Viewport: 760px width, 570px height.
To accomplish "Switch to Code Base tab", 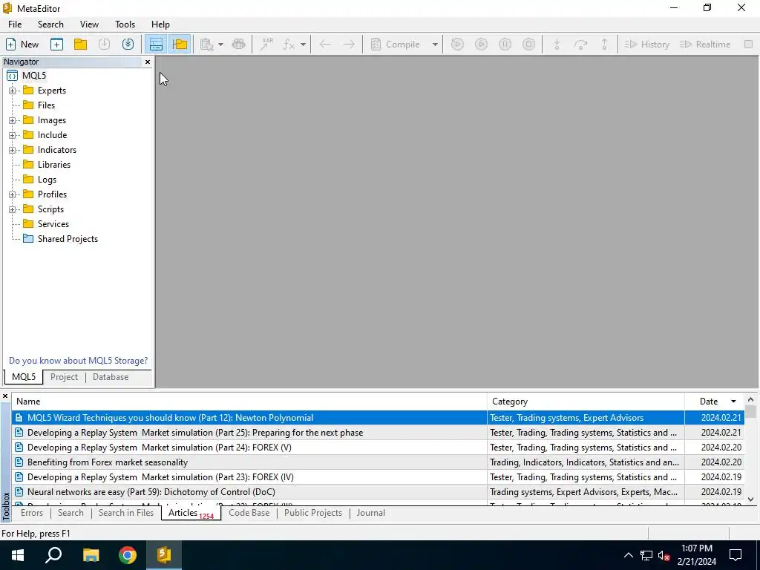I will coord(249,513).
